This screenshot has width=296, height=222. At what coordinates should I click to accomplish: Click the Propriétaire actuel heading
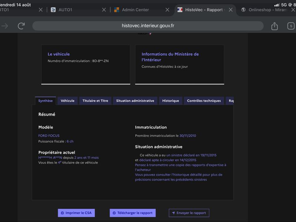tap(57, 152)
